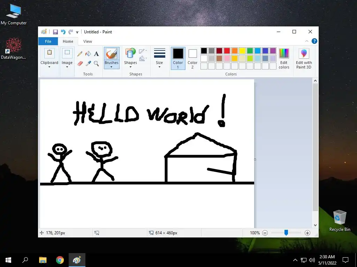Click the zoom out minus button
The width and height of the screenshot is (357, 267).
coord(265,233)
